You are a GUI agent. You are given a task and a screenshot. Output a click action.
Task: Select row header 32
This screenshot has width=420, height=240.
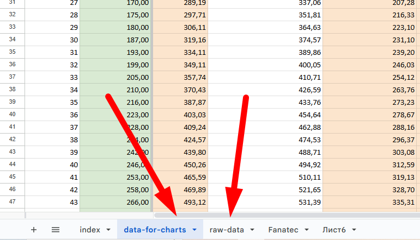click(13, 15)
